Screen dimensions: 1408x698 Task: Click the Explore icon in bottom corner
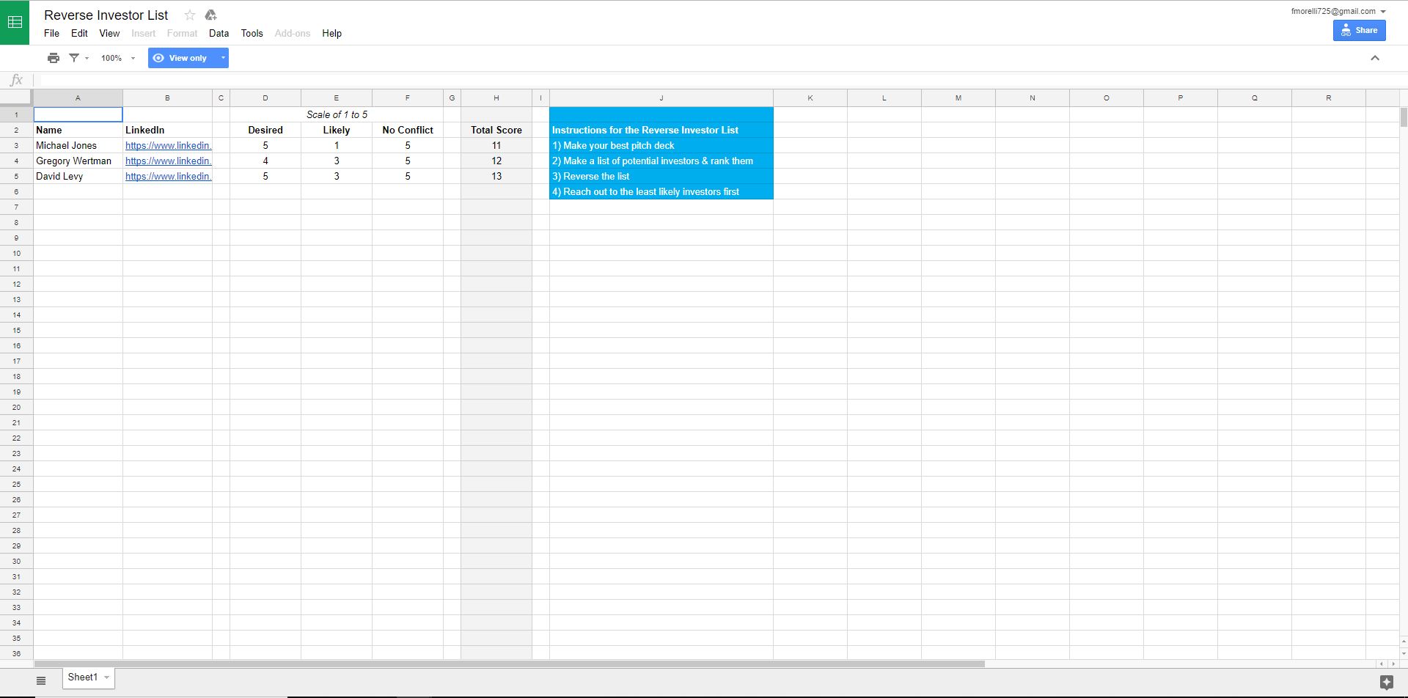click(x=1386, y=683)
